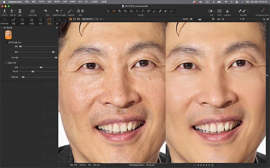Open the Help (도움말) menu
Viewport: 270px width, 168px height.
tap(104, 2)
